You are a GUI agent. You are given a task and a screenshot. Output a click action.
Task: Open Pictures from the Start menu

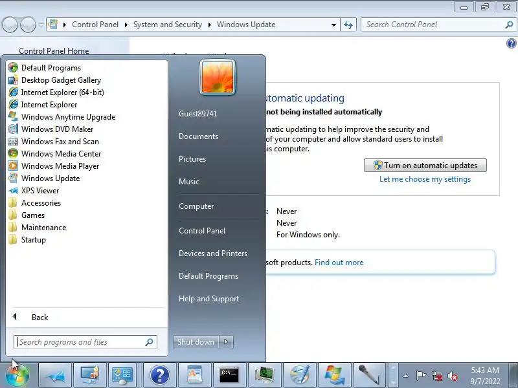coord(192,159)
